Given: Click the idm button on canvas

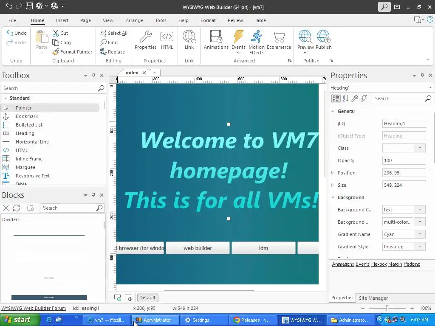Looking at the screenshot, I should click(x=263, y=248).
